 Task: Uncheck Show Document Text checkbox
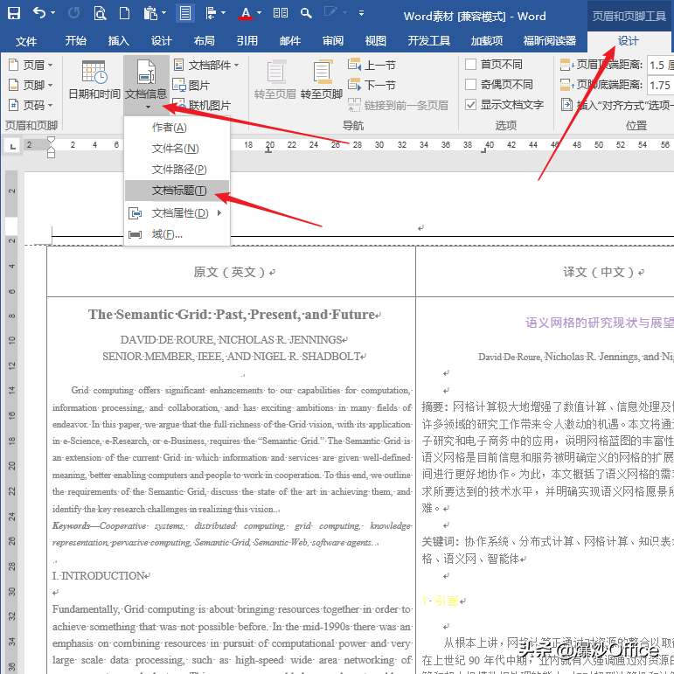point(470,104)
